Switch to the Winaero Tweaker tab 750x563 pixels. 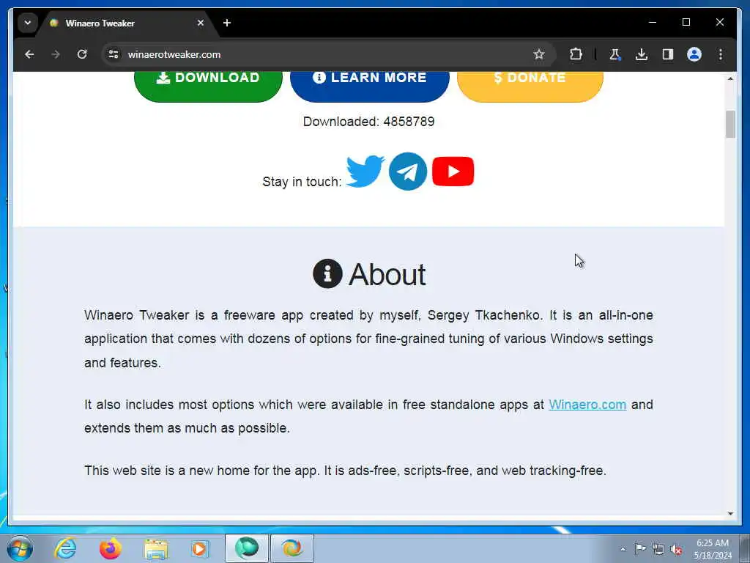pyautogui.click(x=125, y=23)
